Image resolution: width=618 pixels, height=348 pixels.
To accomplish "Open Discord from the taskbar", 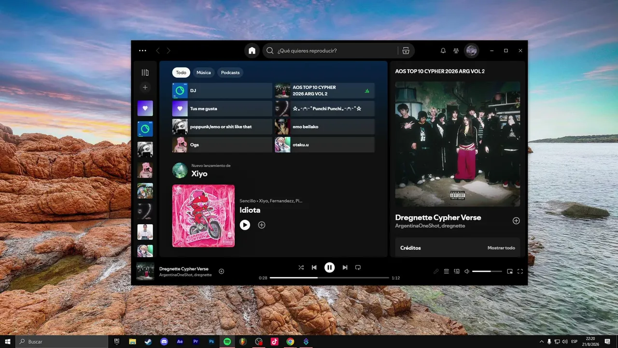I will click(x=164, y=342).
